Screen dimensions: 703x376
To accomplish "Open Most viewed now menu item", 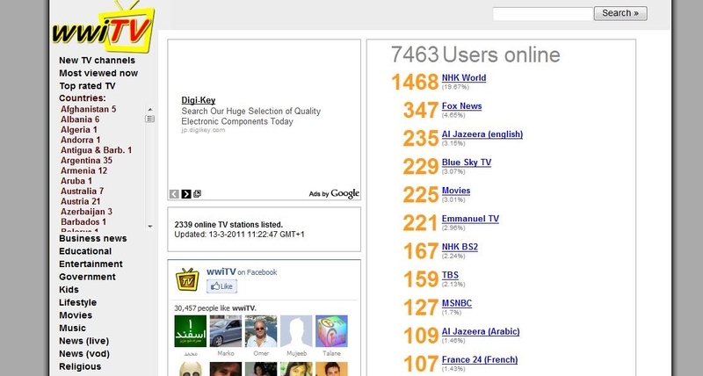I will [98, 73].
